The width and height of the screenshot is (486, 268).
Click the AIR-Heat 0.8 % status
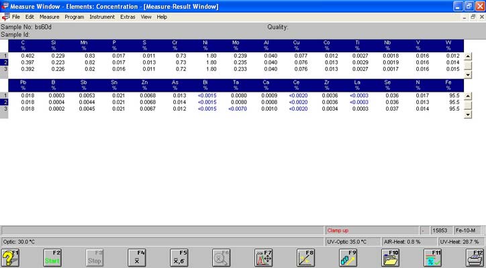point(402,242)
